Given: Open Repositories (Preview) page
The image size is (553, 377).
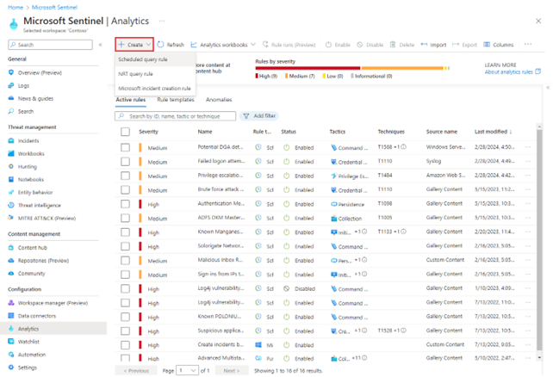Looking at the screenshot, I should click(x=43, y=261).
